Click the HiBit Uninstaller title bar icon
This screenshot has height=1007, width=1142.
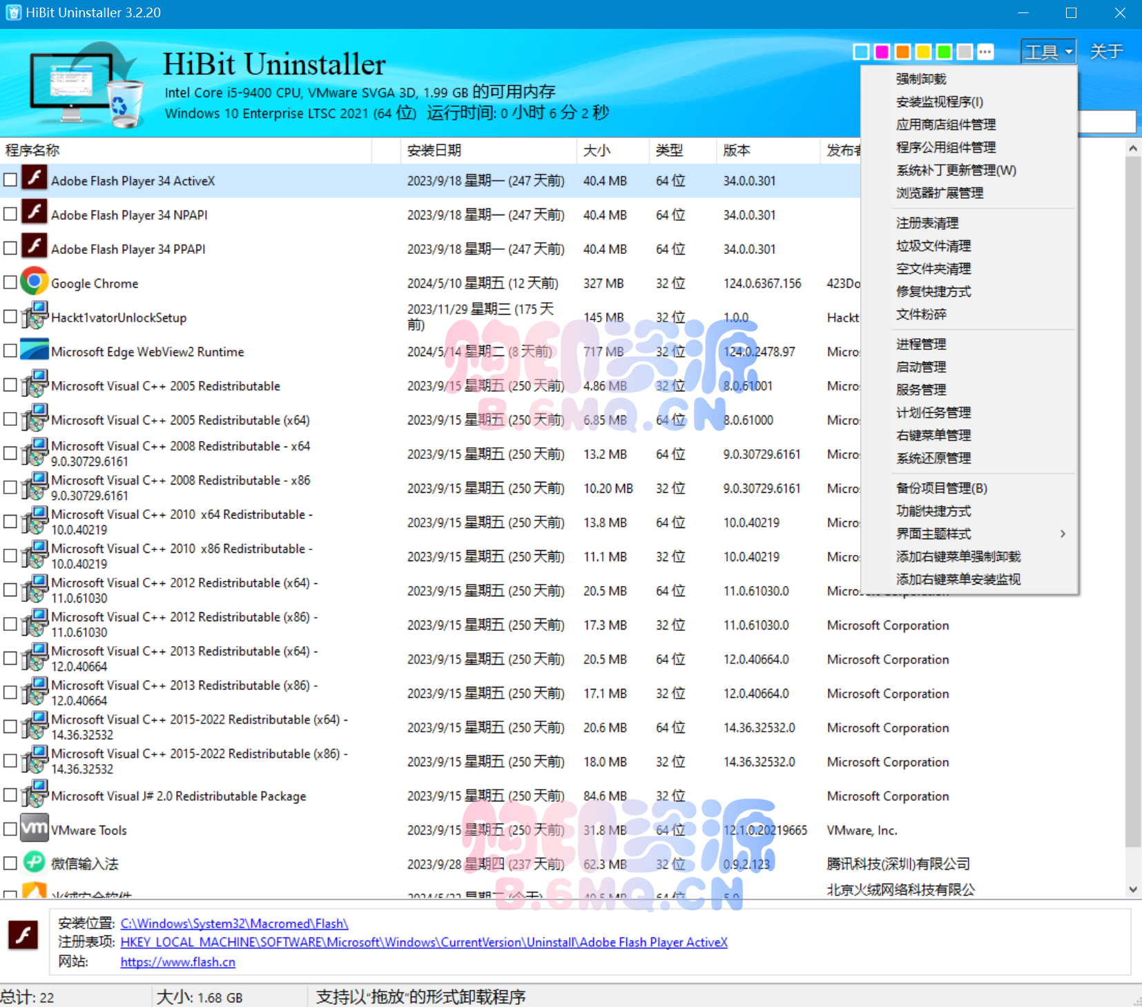tap(13, 12)
